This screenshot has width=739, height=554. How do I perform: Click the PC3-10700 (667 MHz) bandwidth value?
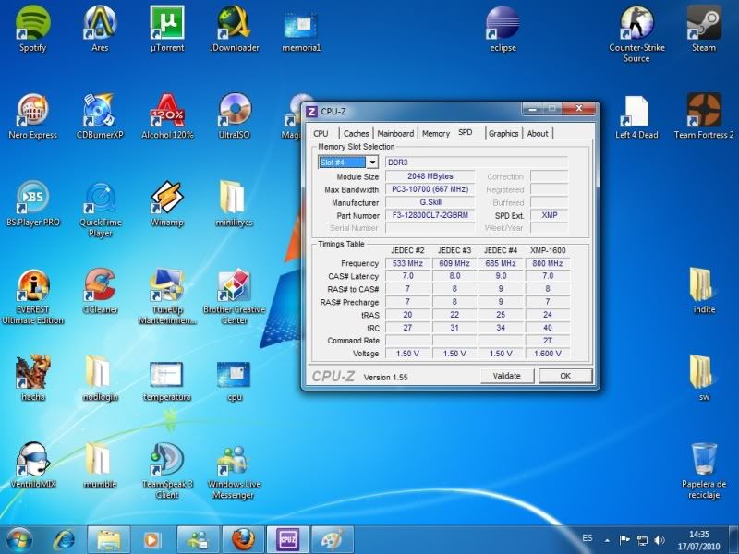tap(430, 189)
